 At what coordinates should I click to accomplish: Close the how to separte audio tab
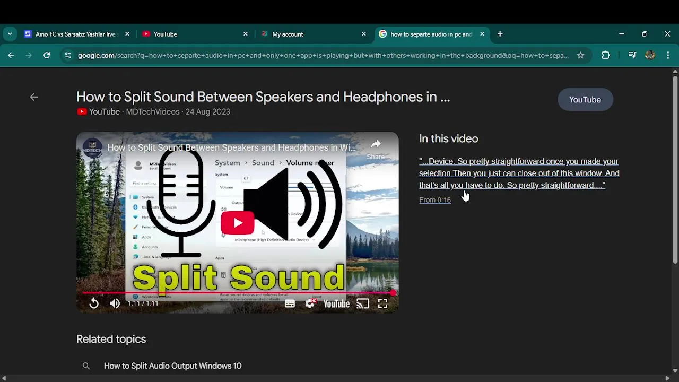coord(482,34)
